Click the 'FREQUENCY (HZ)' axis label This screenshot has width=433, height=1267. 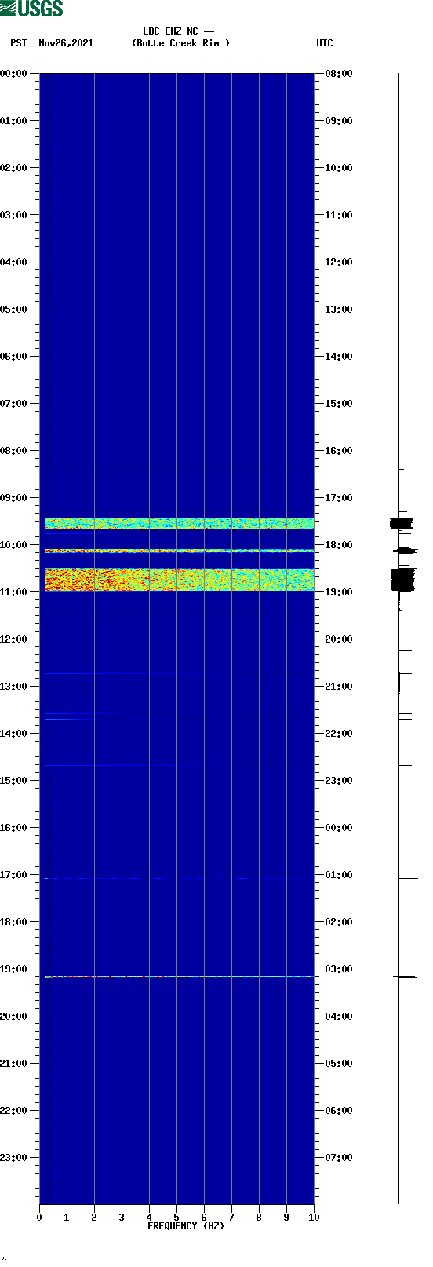[x=186, y=1226]
